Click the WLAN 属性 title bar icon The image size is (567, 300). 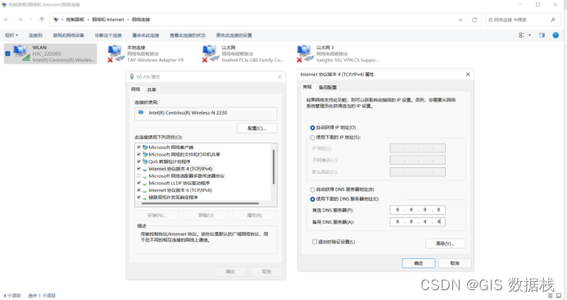(x=132, y=76)
